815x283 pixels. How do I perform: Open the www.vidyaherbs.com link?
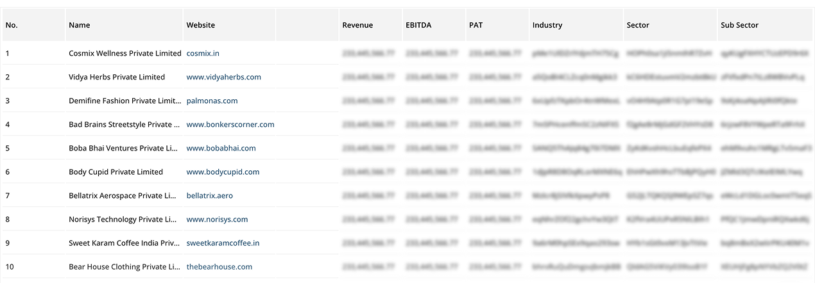point(224,77)
